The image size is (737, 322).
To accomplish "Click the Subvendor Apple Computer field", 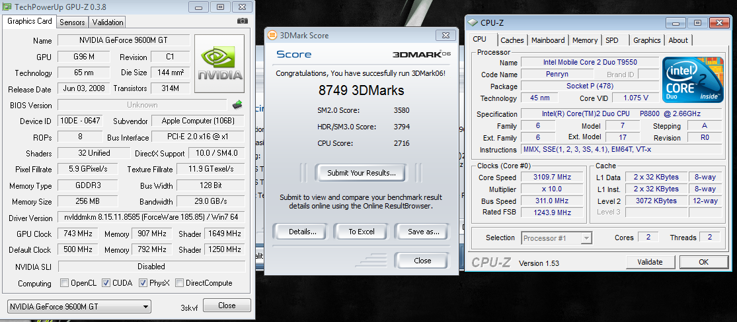I will [x=198, y=121].
